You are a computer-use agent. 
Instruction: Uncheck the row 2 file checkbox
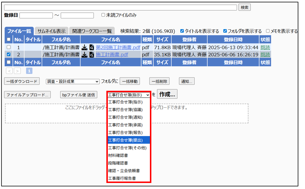(9, 55)
